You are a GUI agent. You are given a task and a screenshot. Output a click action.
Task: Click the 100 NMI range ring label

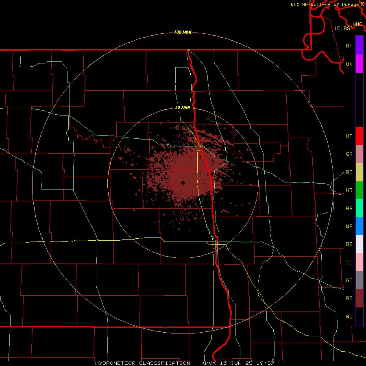coord(183,32)
